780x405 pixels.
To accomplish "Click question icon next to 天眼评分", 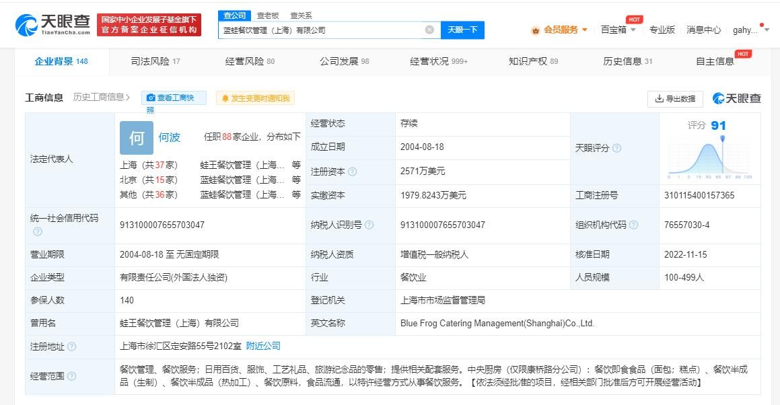I will click(x=616, y=149).
